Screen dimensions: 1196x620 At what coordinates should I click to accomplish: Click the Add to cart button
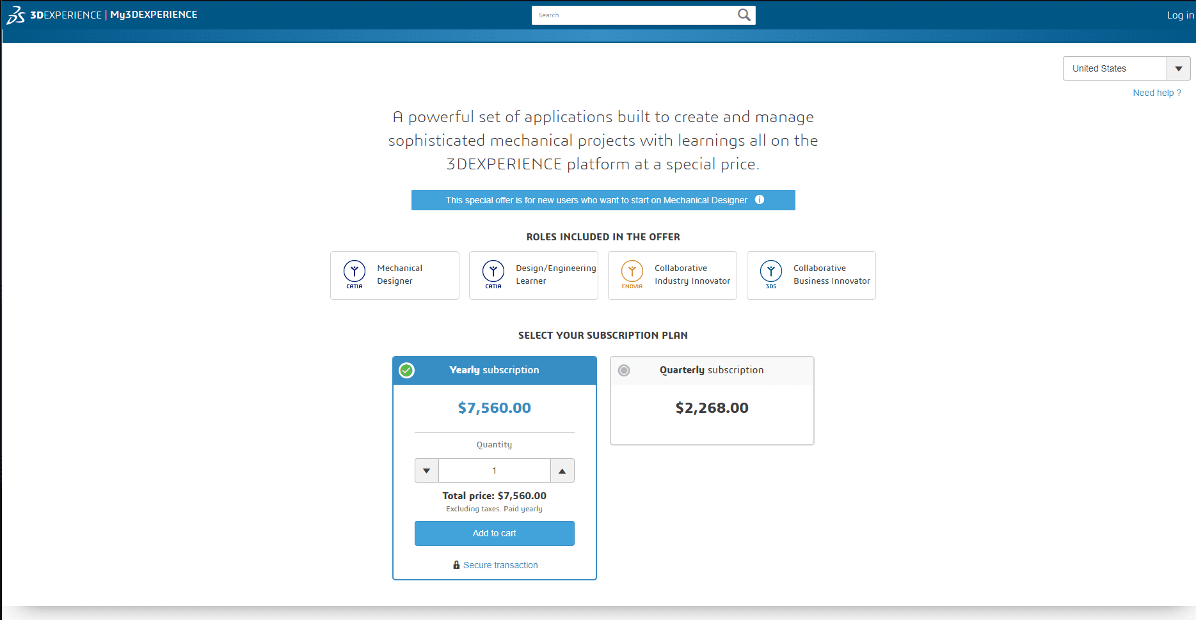[495, 533]
